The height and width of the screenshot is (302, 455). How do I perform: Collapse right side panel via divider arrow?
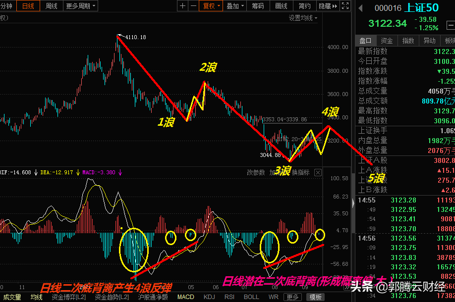point(353,203)
